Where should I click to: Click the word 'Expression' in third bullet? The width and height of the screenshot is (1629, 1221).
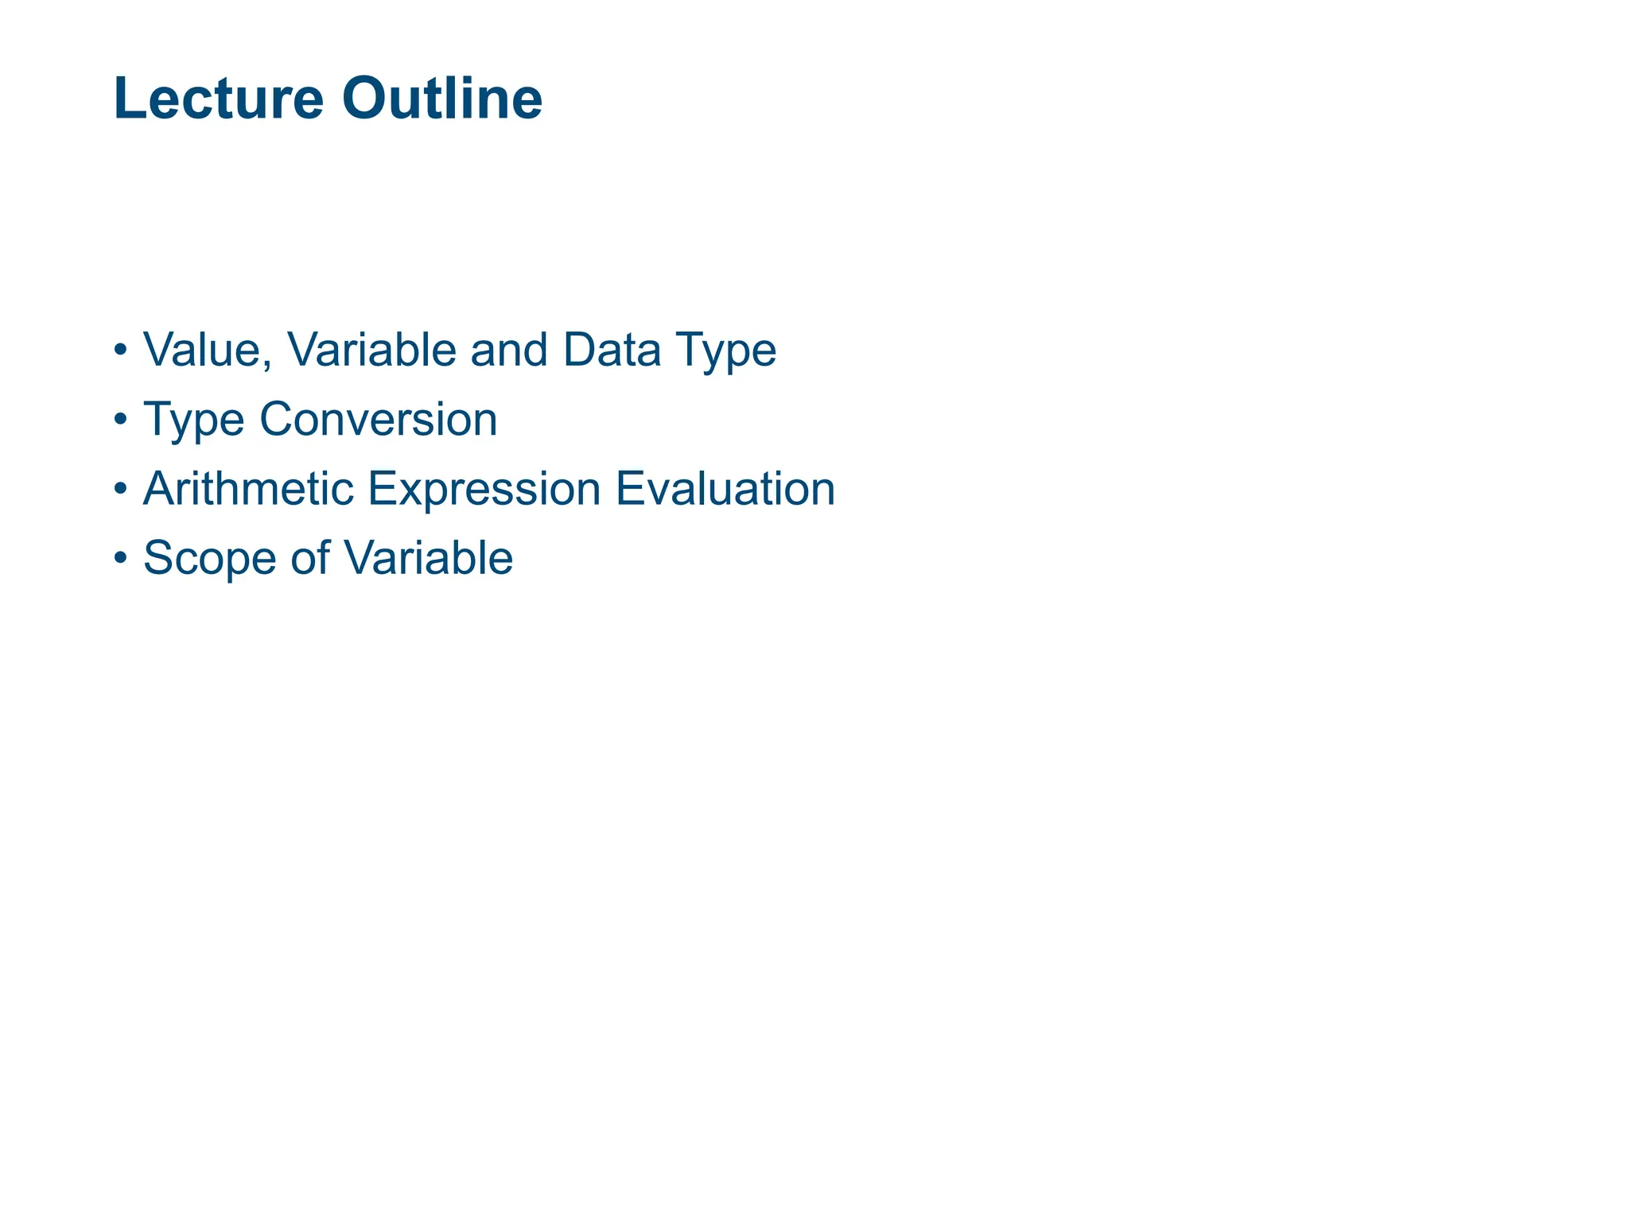(484, 488)
